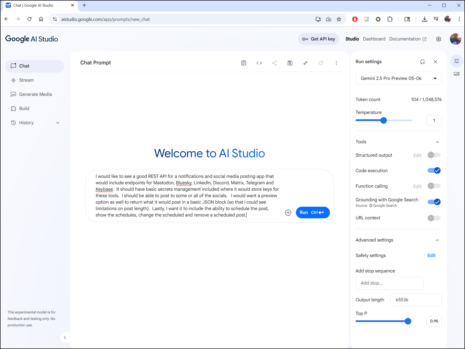
Task: Click the Run button
Action: click(312, 213)
